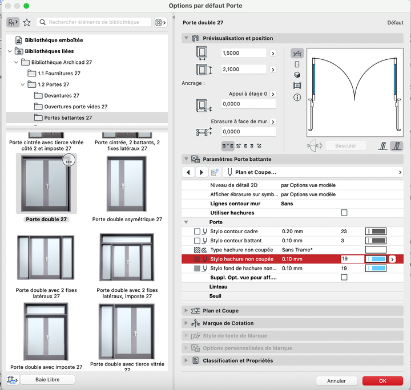Check Suppl. Opt. vue pour aff. box

coord(344,278)
